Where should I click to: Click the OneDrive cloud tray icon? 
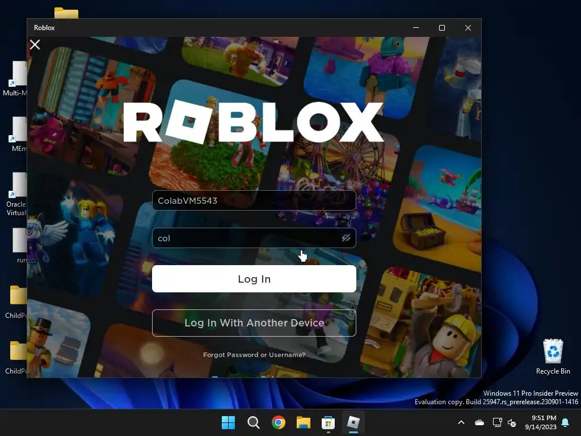tap(479, 422)
